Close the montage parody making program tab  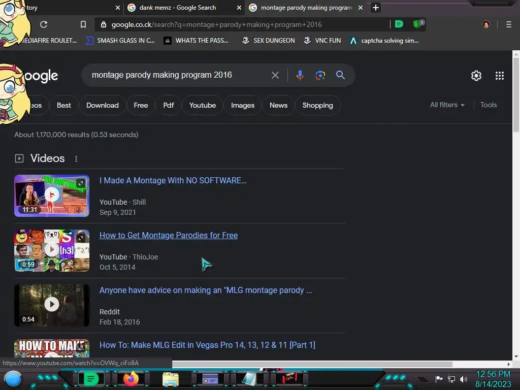click(361, 8)
